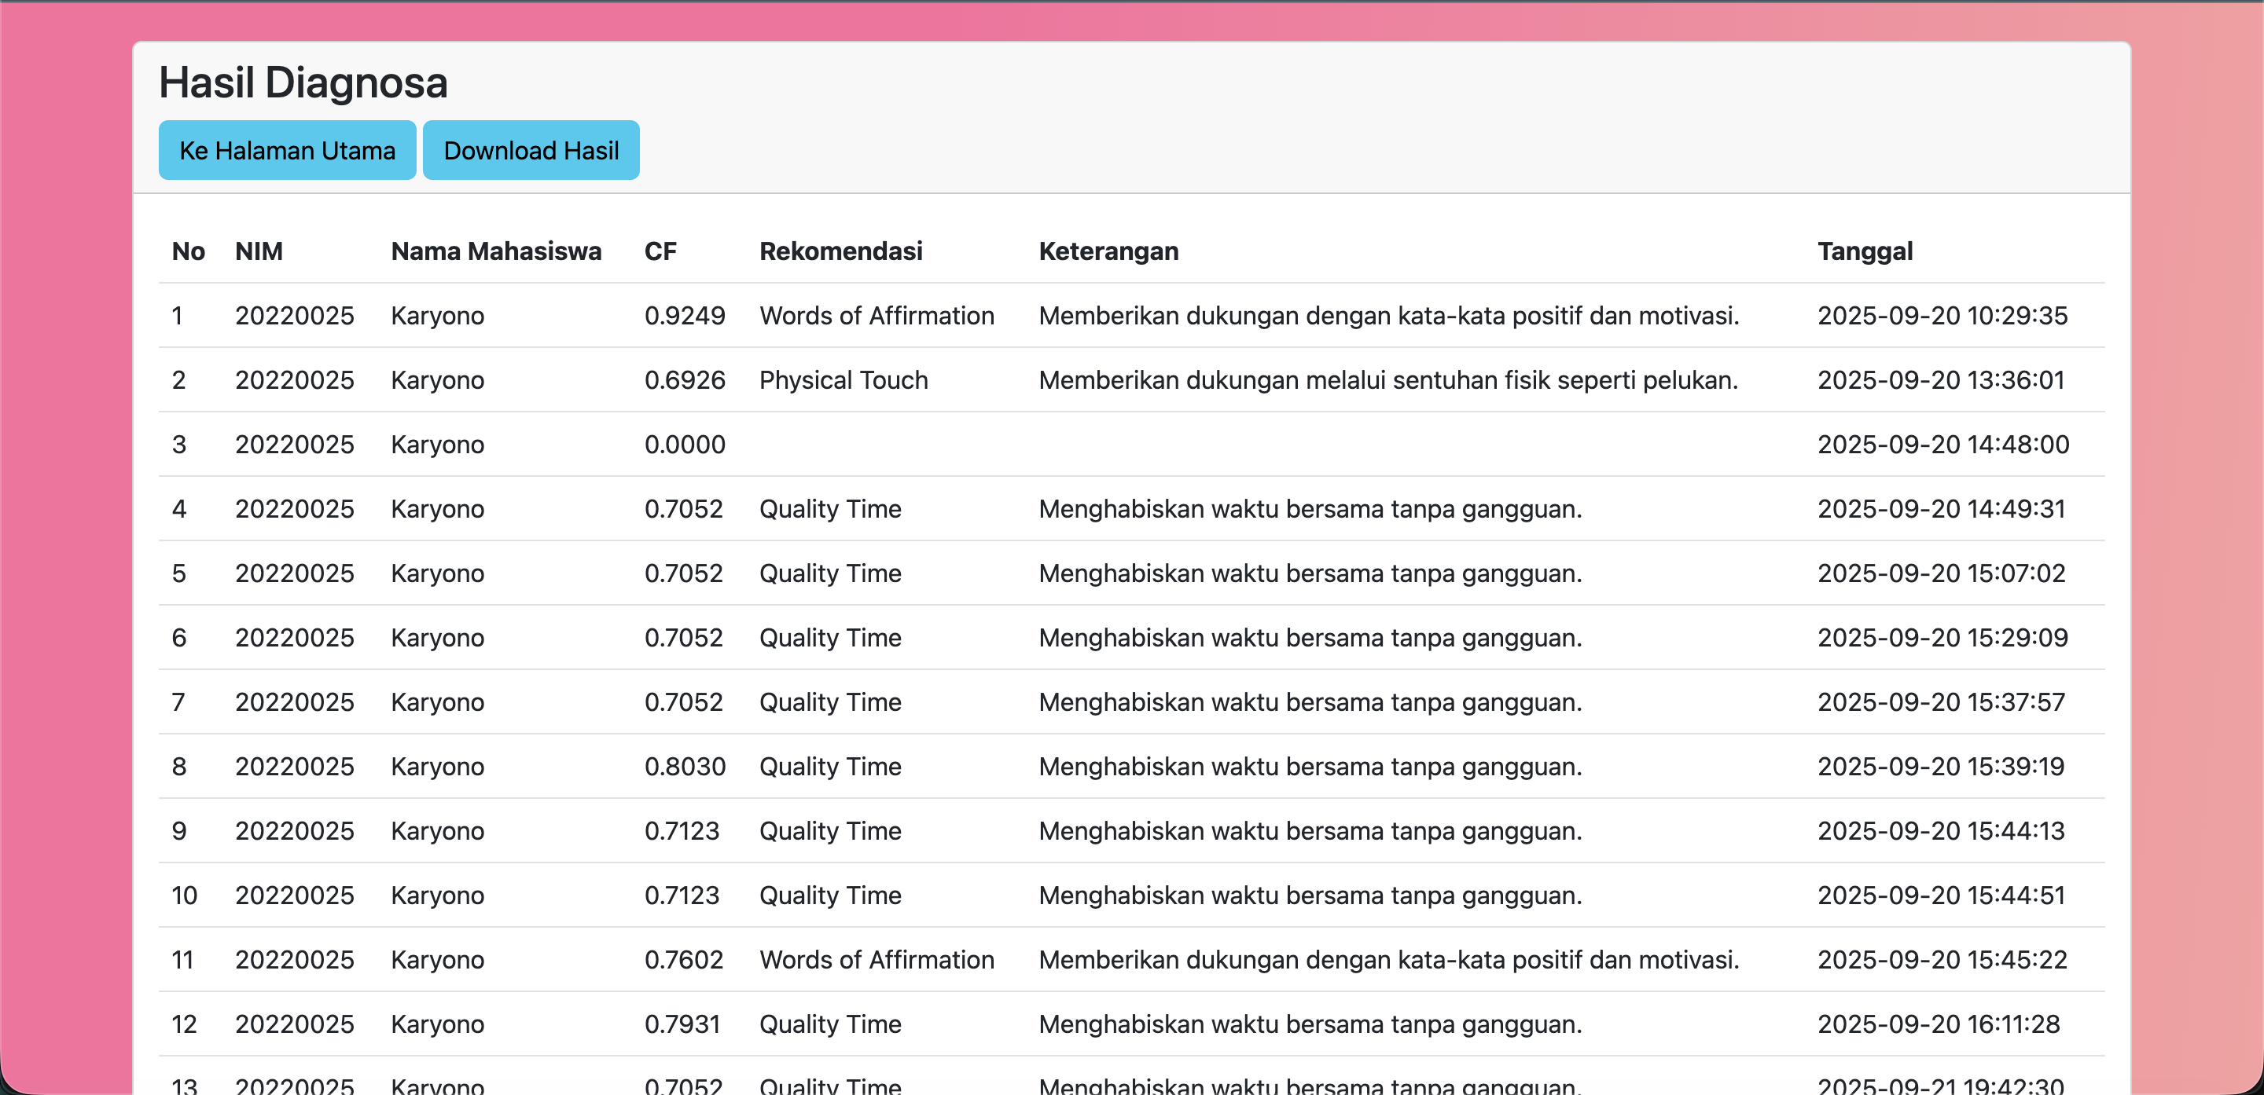Select the CF value 0.9249 in row 1
The width and height of the screenshot is (2264, 1095).
tap(685, 315)
